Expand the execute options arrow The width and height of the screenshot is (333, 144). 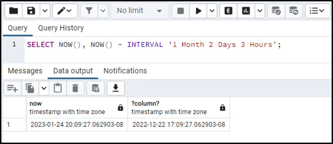pyautogui.click(x=212, y=11)
